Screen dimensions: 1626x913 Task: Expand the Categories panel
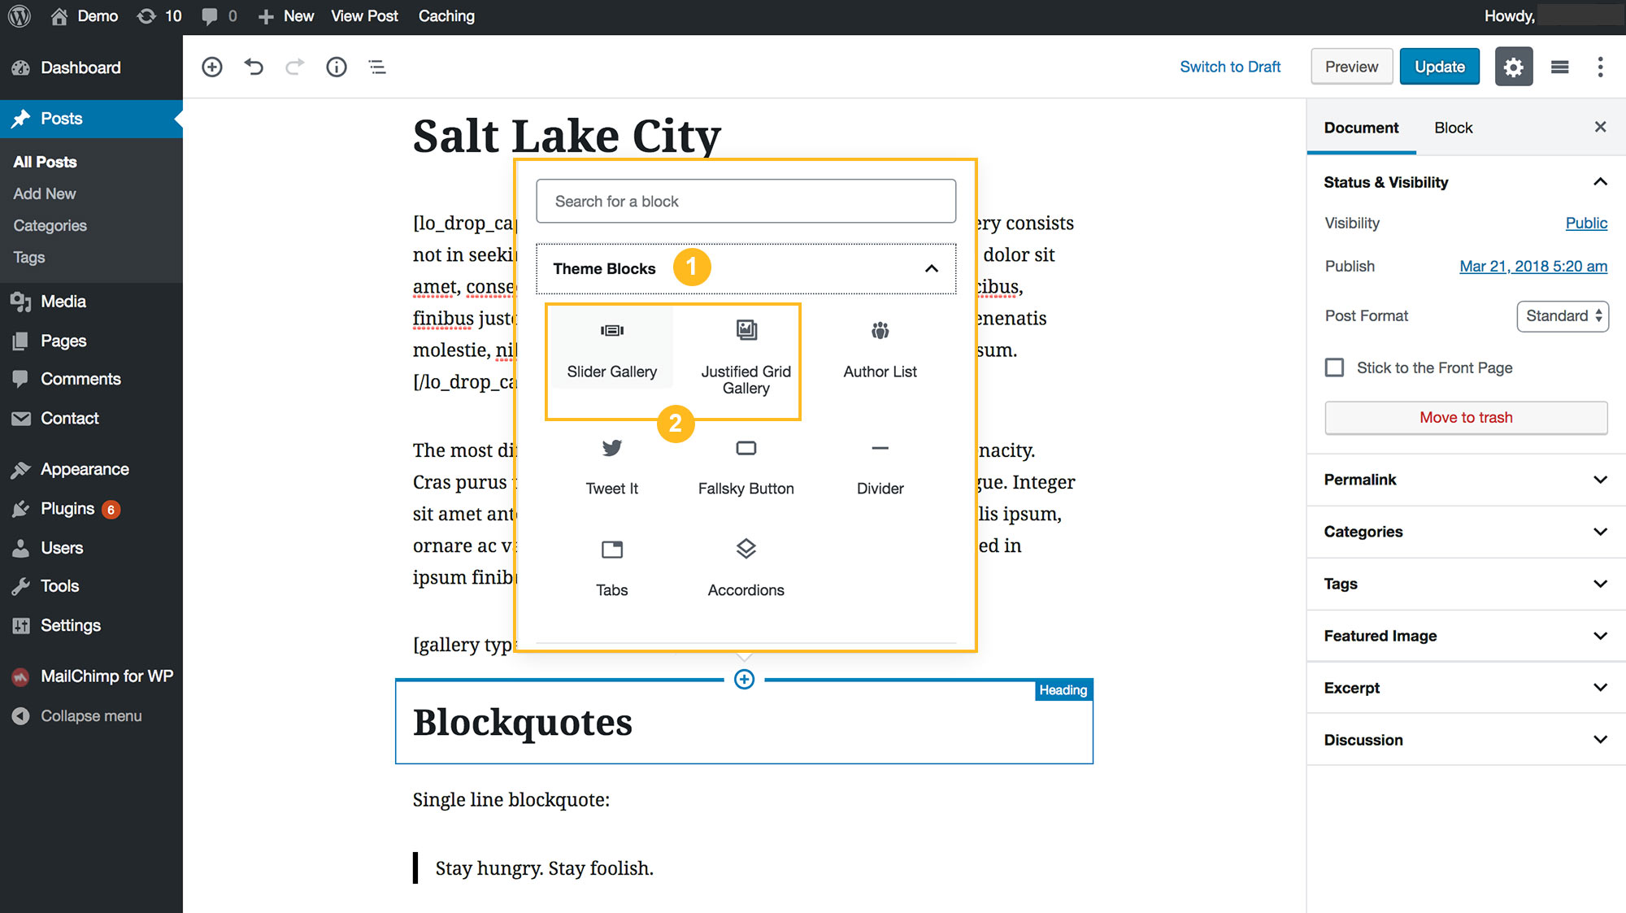[x=1466, y=532]
